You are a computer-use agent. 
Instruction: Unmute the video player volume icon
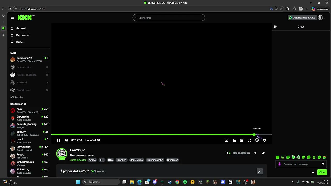66,140
